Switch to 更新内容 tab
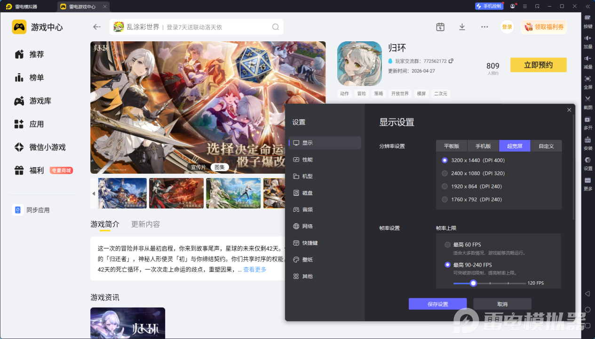The width and height of the screenshot is (595, 339). 145,224
